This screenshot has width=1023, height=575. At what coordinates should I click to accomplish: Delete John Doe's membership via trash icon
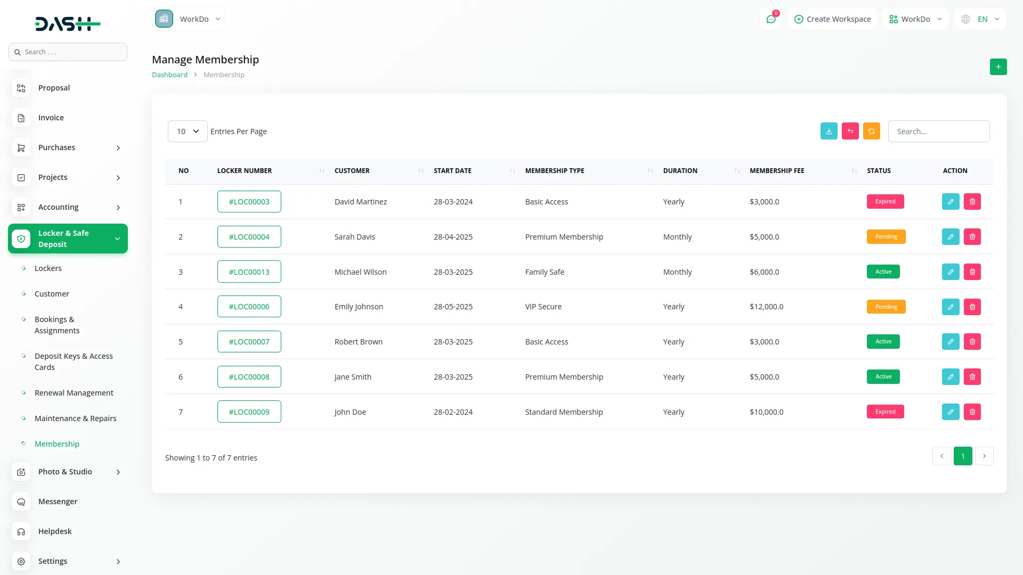(x=972, y=412)
